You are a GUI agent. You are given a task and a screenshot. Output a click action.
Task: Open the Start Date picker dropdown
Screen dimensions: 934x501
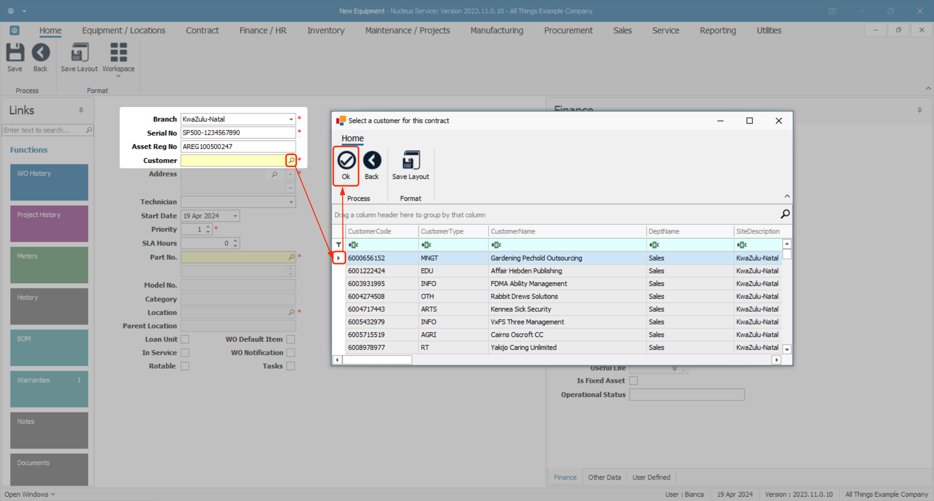tap(235, 216)
